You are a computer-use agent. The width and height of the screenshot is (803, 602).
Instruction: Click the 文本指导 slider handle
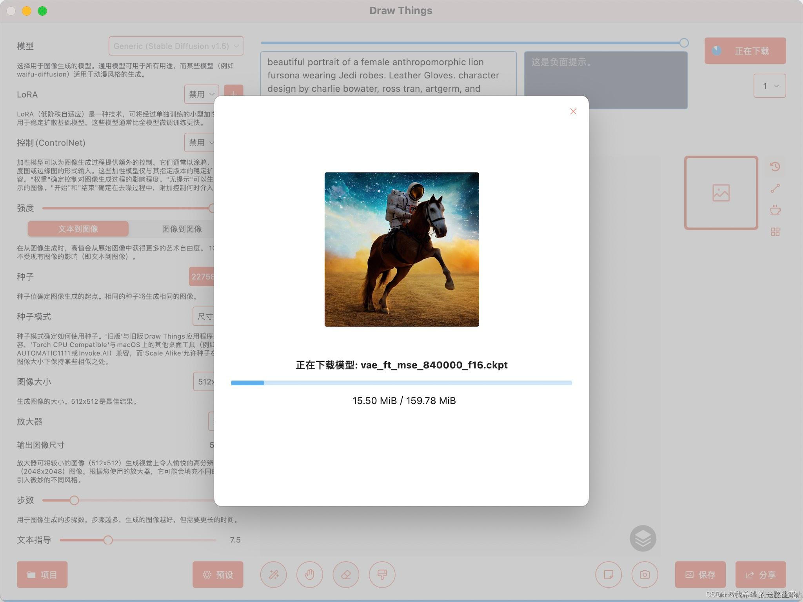pos(108,540)
